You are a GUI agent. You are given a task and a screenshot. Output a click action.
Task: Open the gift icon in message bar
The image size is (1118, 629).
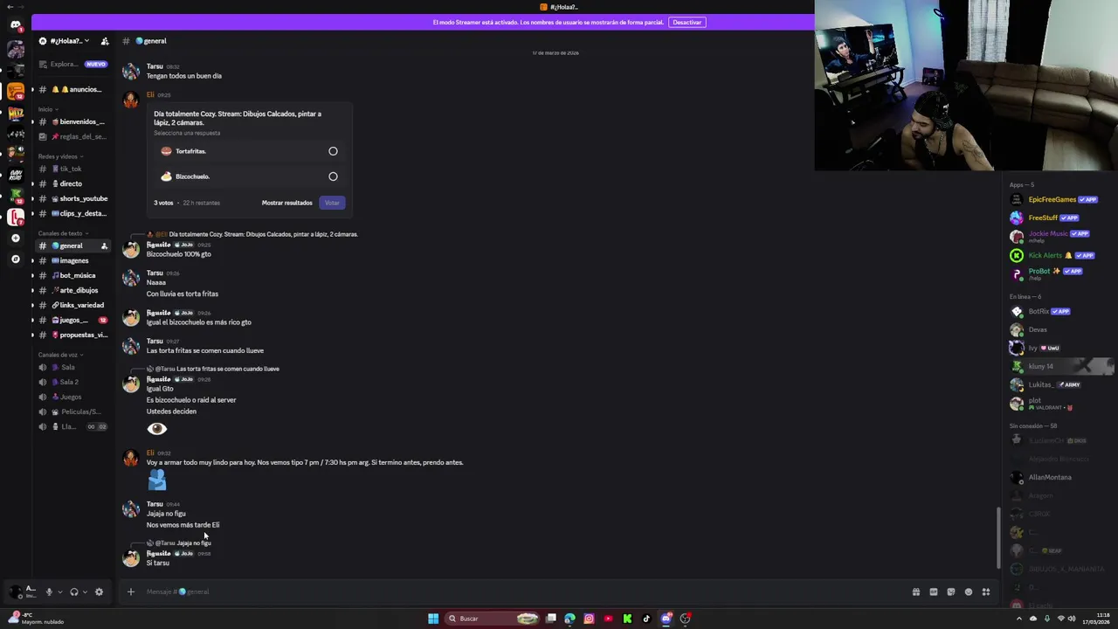click(916, 592)
